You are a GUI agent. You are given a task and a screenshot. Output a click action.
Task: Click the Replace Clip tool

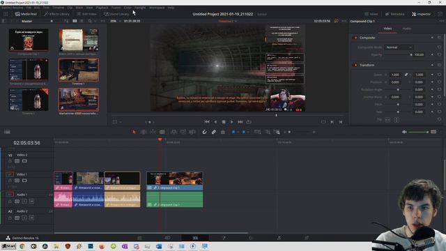[x=192, y=132]
